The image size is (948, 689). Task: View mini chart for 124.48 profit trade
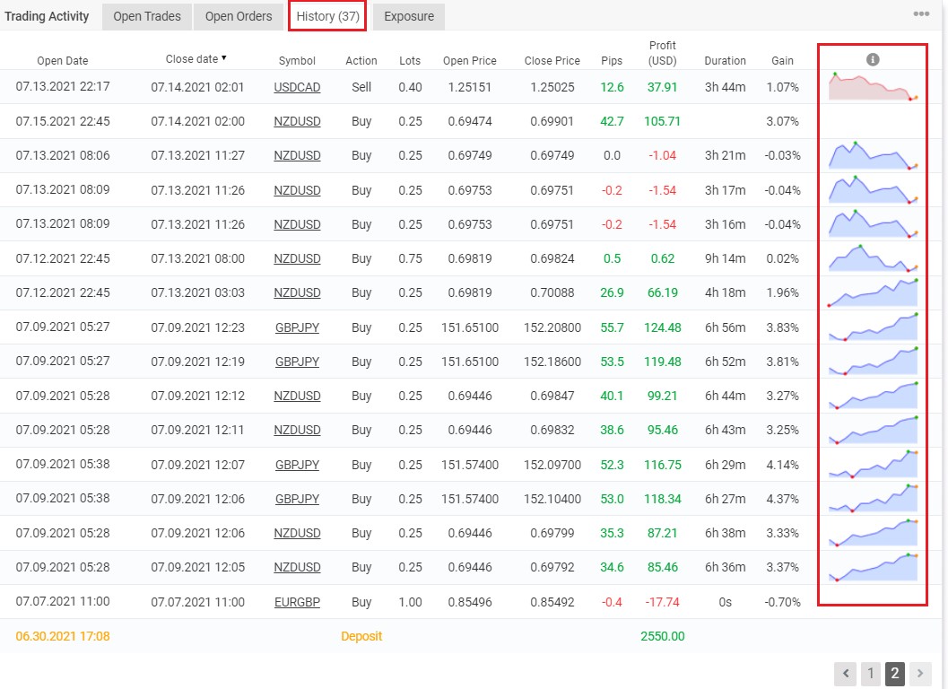873,327
